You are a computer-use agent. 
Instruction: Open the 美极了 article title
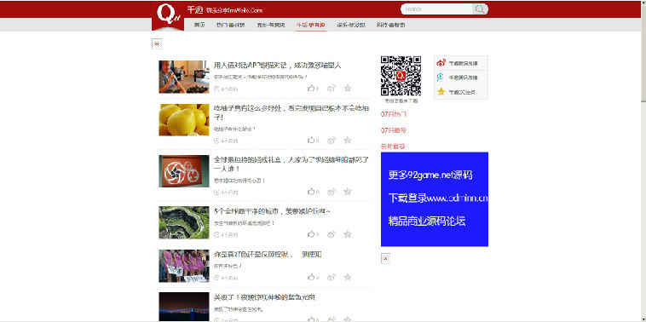point(265,297)
